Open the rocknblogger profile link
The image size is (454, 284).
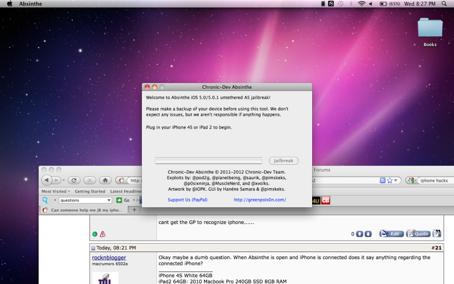[109, 258]
